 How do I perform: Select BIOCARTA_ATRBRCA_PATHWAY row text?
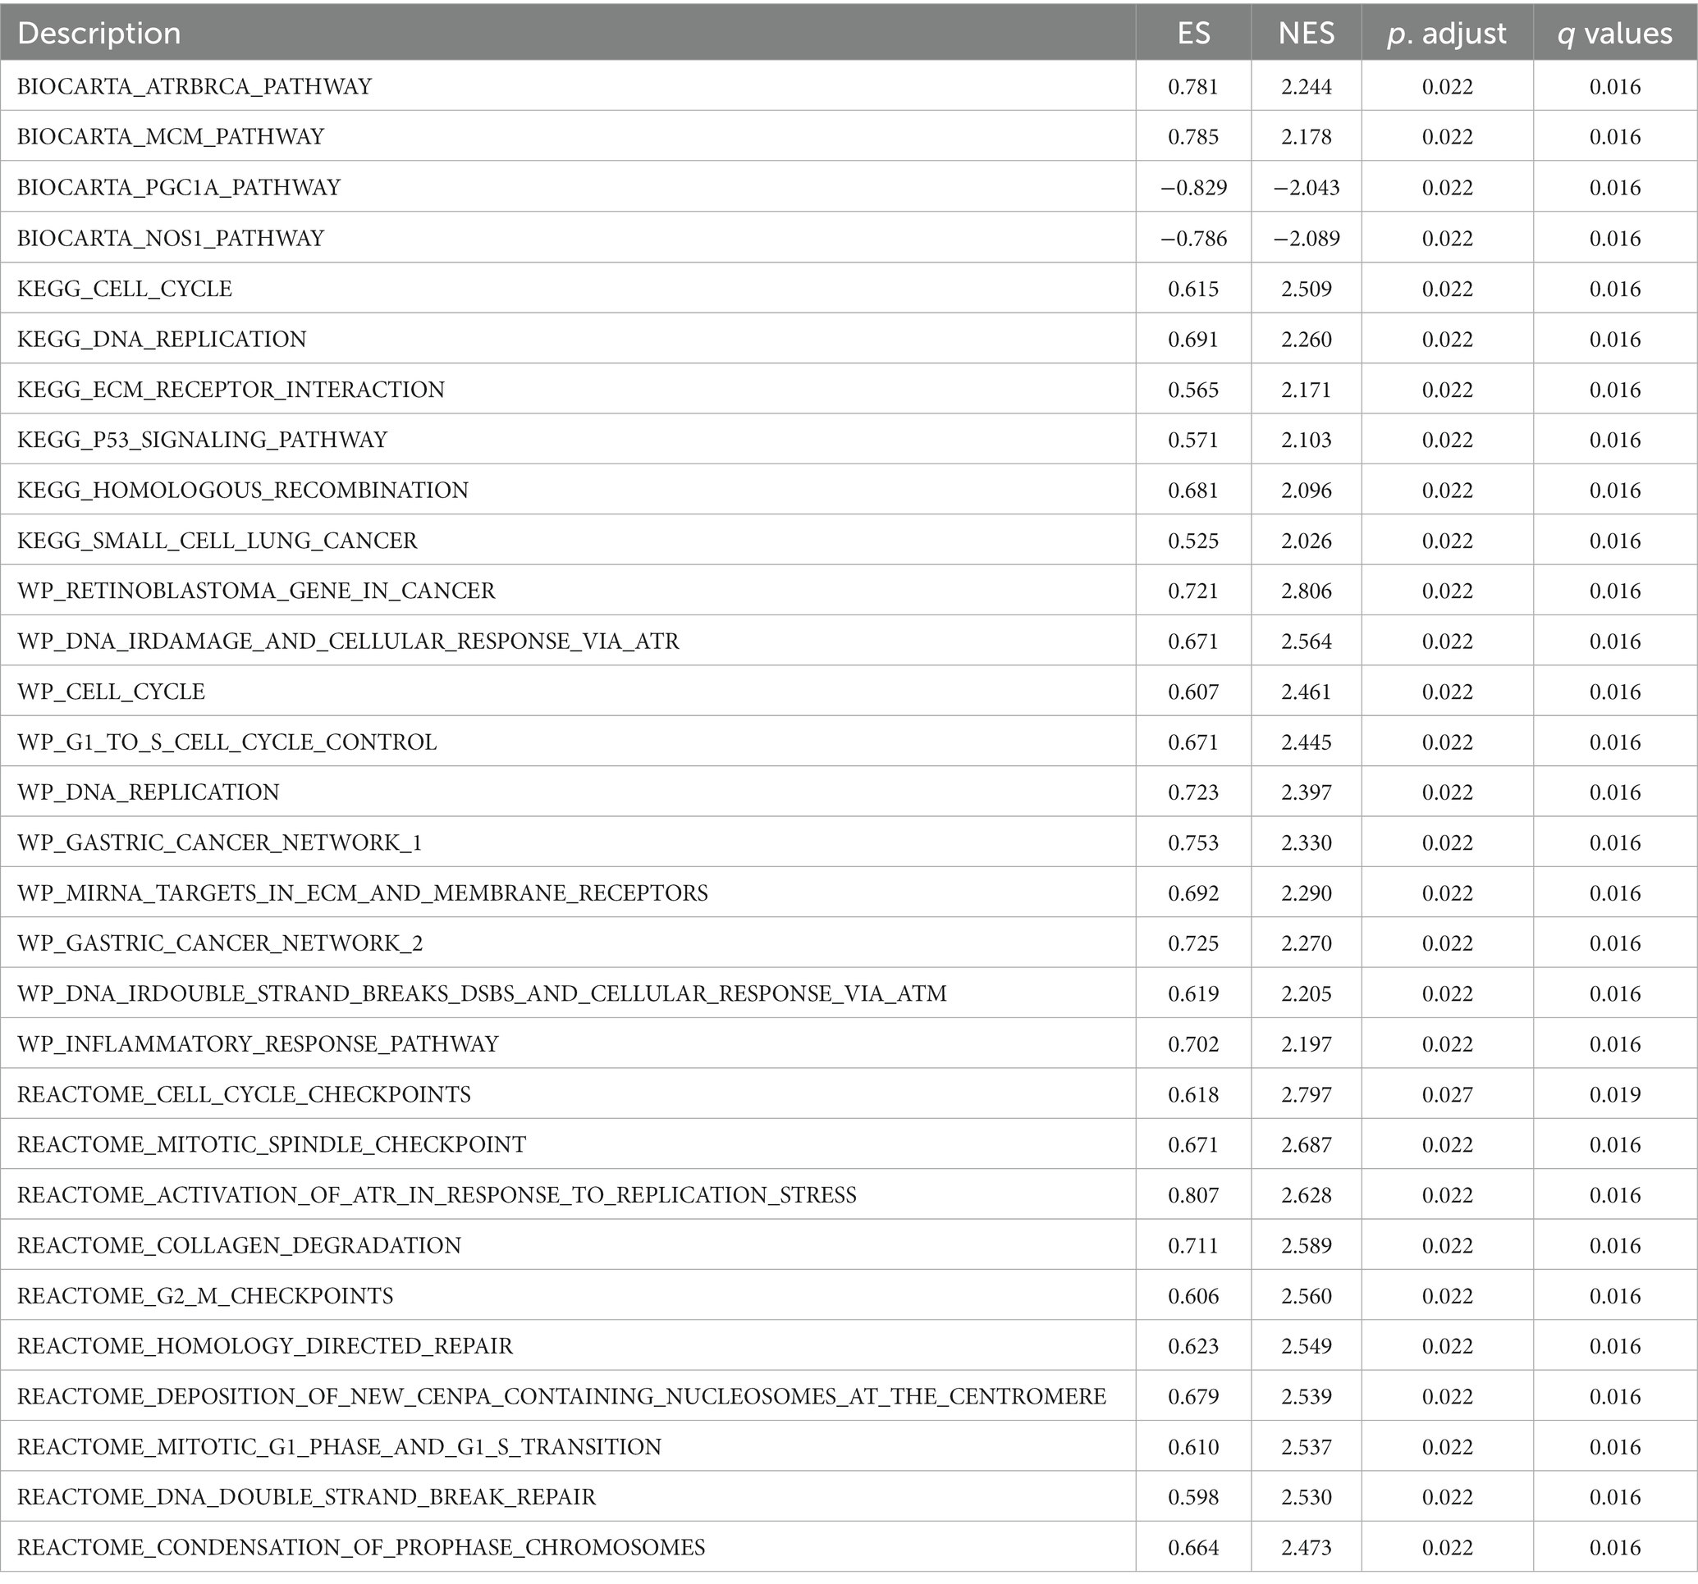pyautogui.click(x=195, y=87)
